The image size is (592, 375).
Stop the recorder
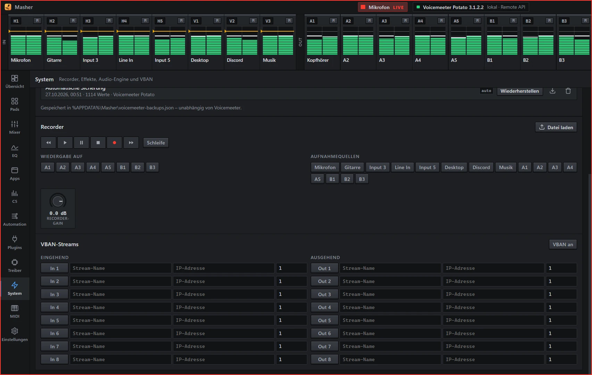point(98,143)
